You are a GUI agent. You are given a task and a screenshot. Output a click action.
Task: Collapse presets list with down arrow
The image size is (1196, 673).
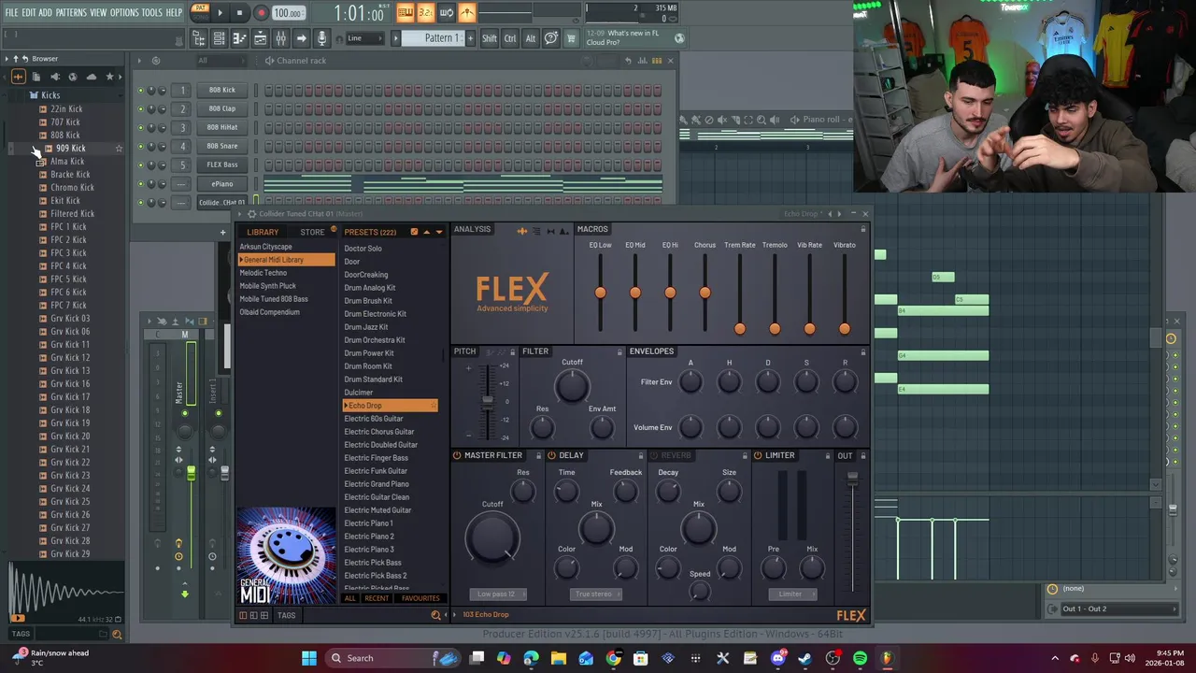(438, 232)
